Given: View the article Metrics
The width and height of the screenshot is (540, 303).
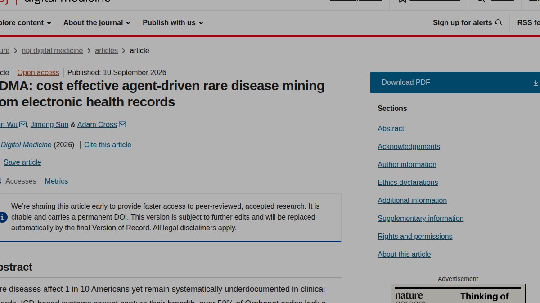Looking at the screenshot, I should tap(56, 181).
